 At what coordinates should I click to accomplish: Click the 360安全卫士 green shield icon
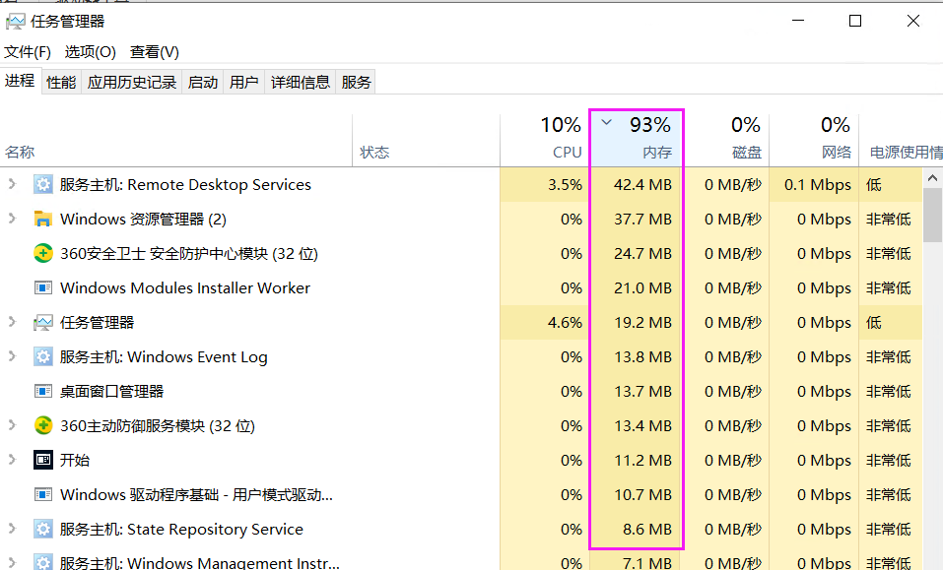point(42,253)
